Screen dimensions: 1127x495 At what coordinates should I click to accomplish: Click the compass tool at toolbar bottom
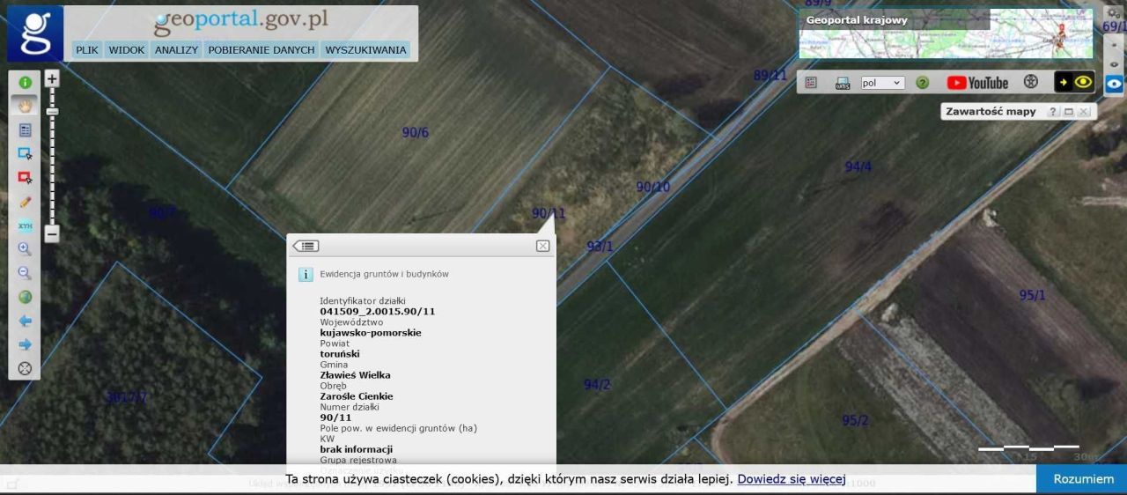coord(25,368)
